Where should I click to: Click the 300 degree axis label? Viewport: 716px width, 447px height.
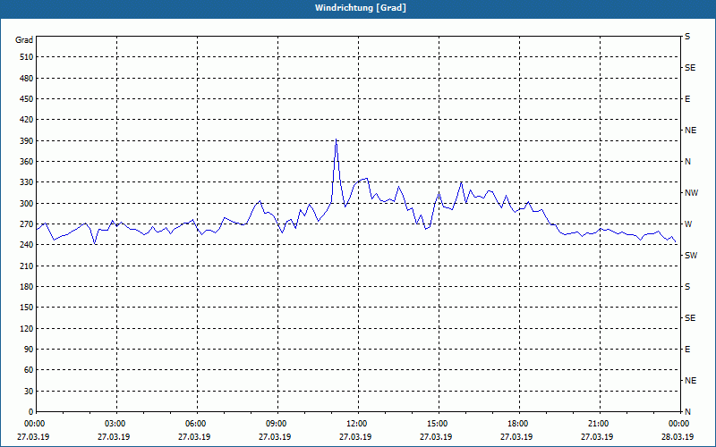[x=27, y=204]
